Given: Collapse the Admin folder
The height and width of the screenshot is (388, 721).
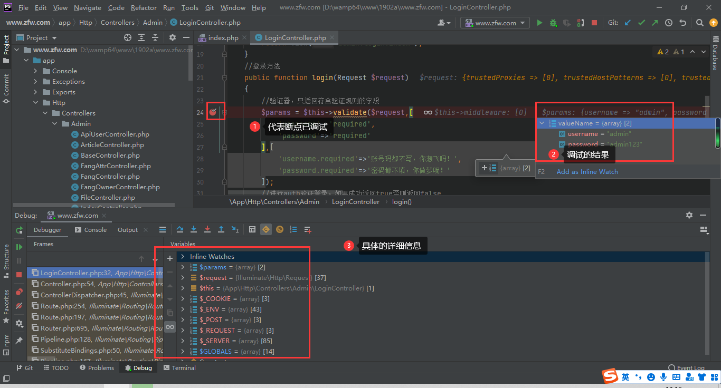Looking at the screenshot, I should coord(54,124).
